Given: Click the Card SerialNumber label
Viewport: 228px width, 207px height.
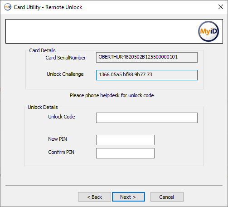Looking at the screenshot, I should (x=66, y=58).
